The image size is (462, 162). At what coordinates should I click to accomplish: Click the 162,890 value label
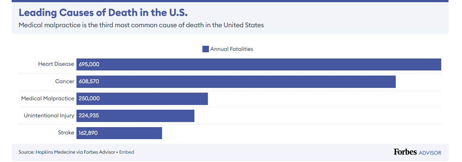click(88, 133)
